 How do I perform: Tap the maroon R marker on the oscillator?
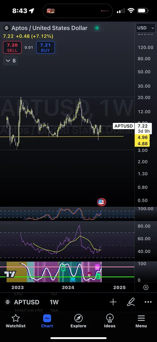click(89, 275)
